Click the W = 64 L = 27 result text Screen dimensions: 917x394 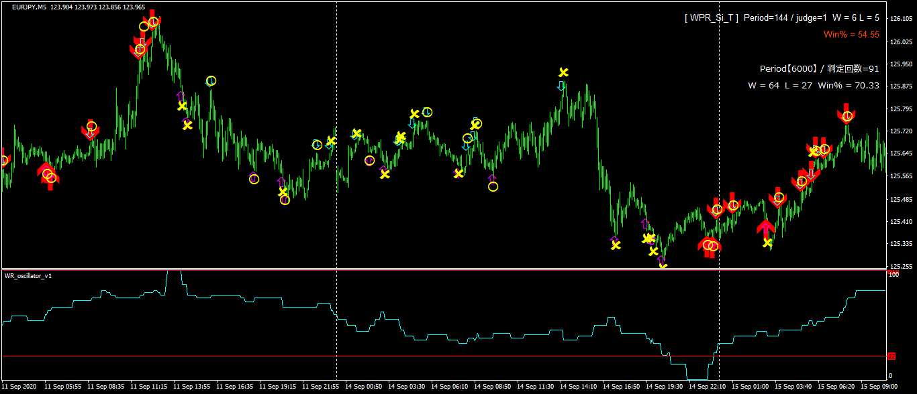tap(814, 86)
